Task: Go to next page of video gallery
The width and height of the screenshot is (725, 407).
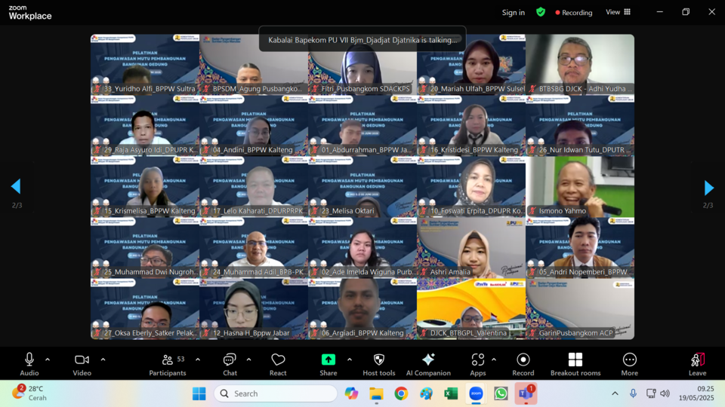Action: [x=708, y=188]
